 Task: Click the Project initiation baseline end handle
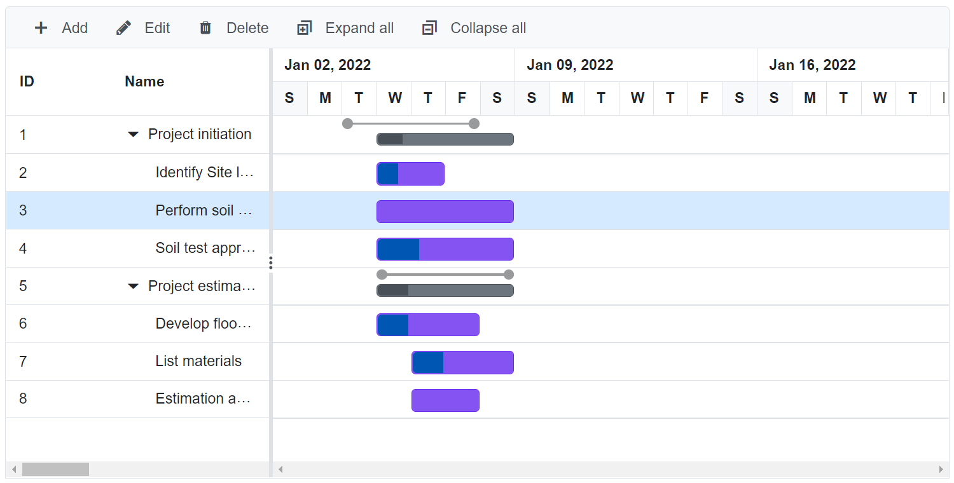[x=474, y=123]
